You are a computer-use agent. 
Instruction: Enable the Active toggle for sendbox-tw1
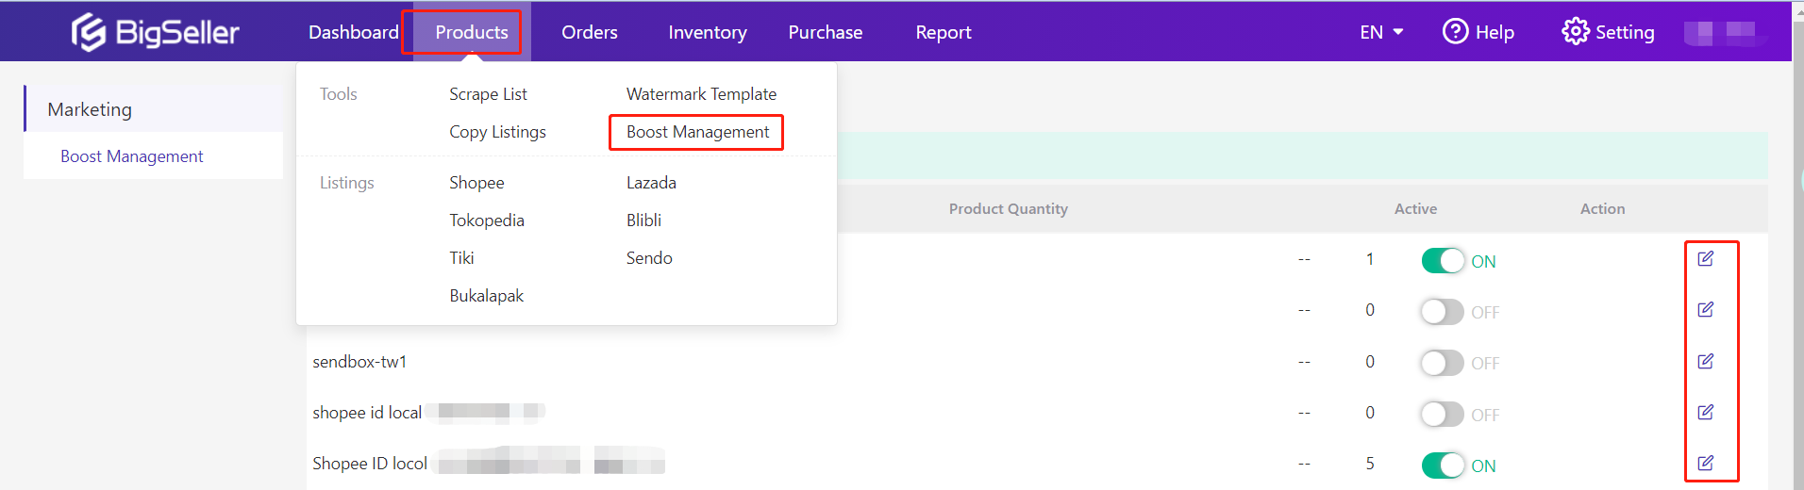click(1443, 363)
